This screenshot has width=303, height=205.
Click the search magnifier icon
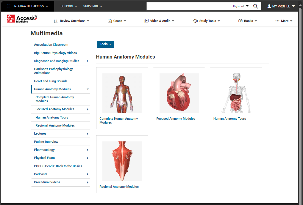[x=255, y=6]
